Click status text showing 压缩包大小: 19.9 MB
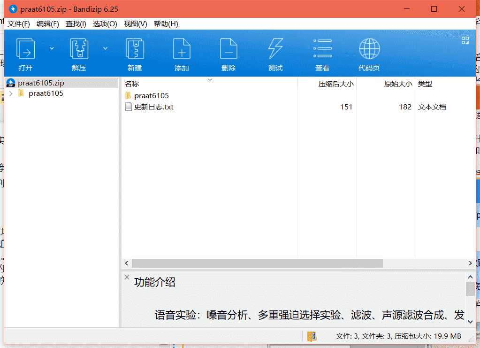The height and width of the screenshot is (348, 480). click(427, 336)
